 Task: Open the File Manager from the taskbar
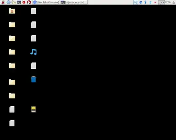[x=14, y=2]
